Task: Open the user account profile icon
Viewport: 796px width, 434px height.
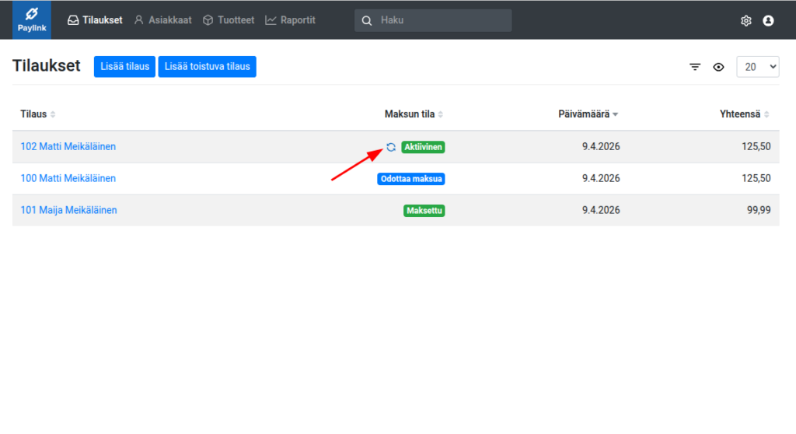Action: [768, 21]
